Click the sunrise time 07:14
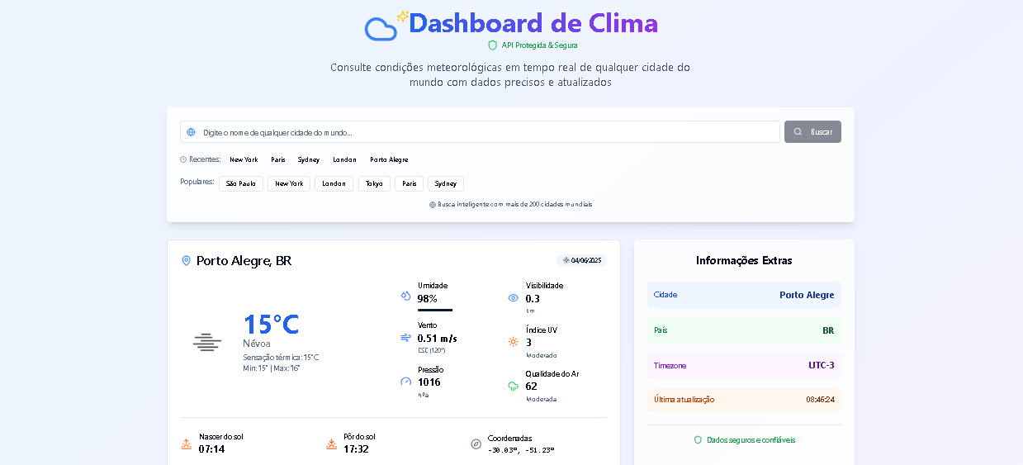This screenshot has height=465, width=1023. [x=211, y=449]
